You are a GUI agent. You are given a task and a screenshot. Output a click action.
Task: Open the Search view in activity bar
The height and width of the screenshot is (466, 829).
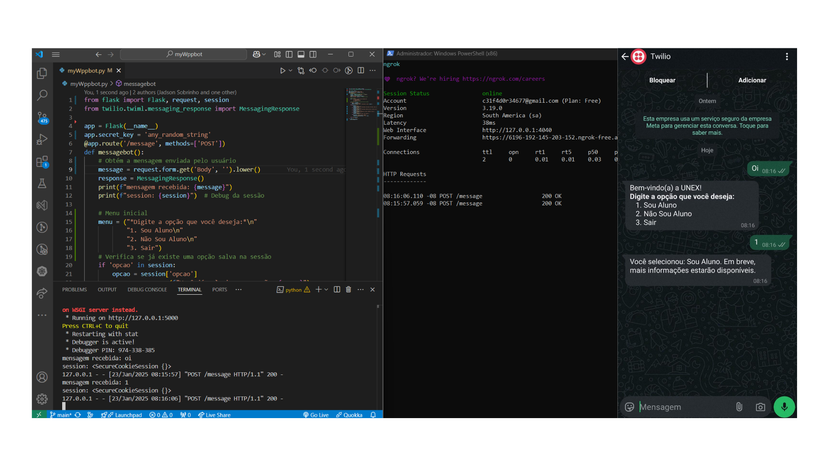point(42,95)
